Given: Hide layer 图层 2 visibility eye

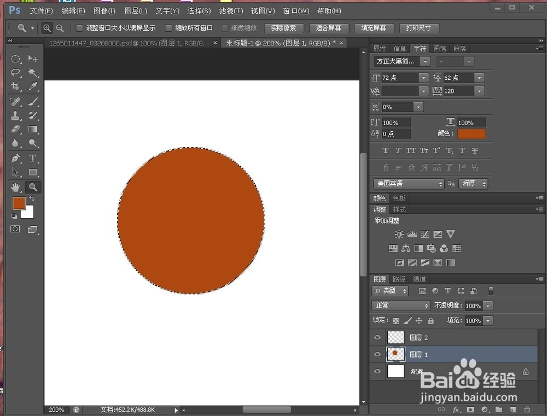Looking at the screenshot, I should (377, 337).
